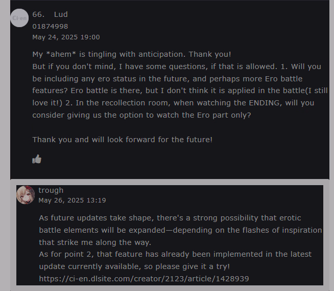The image size is (334, 291).
Task: Click the line starting "My *ahem* is tingling"
Action: click(x=132, y=54)
